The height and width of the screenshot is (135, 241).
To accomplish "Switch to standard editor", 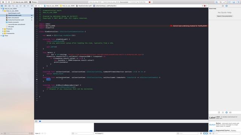I will [217, 2].
